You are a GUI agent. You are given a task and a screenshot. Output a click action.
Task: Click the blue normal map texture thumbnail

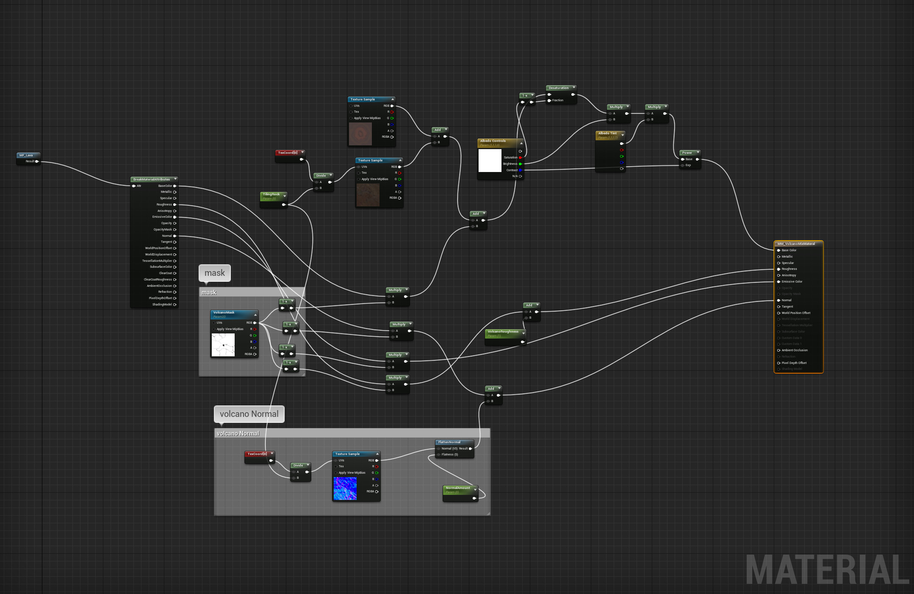(x=345, y=489)
